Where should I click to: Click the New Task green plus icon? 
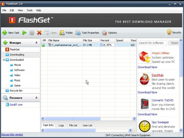tap(5, 33)
